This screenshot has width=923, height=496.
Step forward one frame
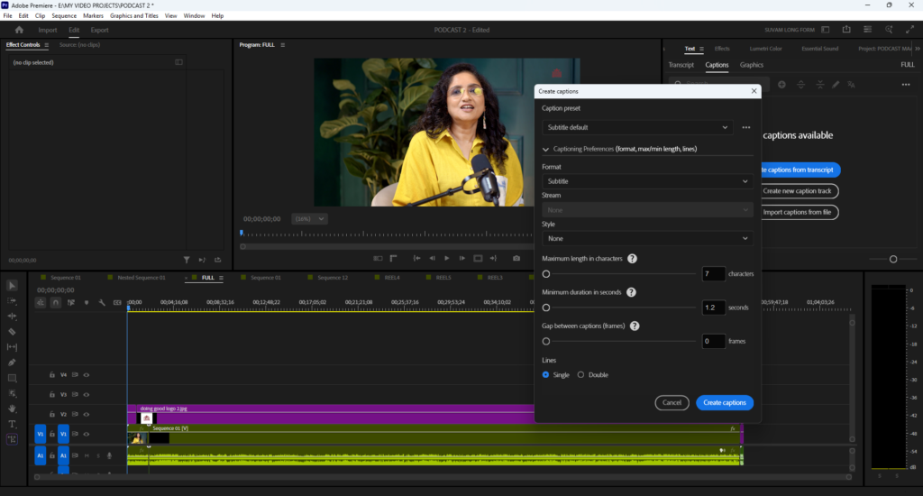(462, 258)
